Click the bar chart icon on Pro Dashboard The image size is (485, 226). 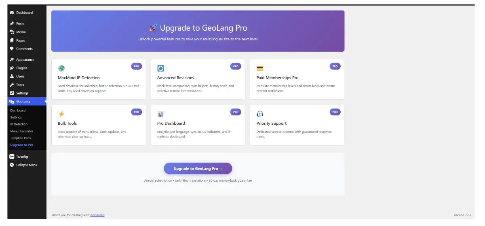(x=160, y=114)
